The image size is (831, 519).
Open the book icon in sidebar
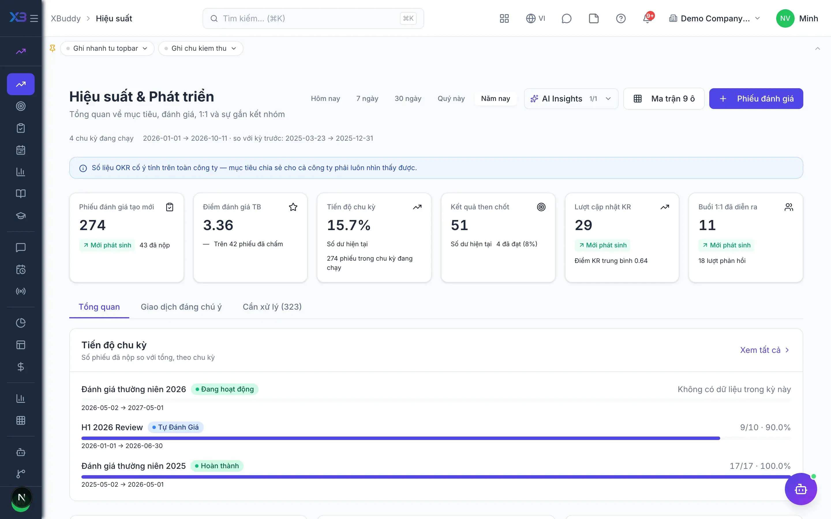pos(20,193)
